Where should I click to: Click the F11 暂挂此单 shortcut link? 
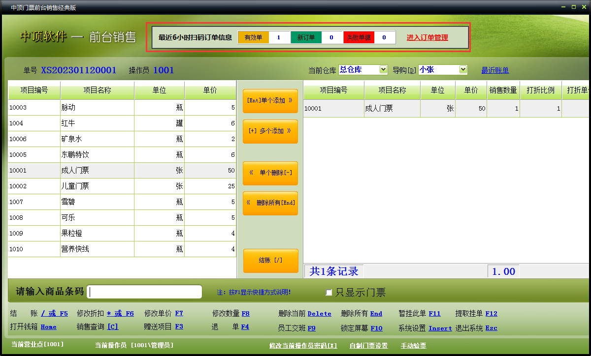[434, 313]
